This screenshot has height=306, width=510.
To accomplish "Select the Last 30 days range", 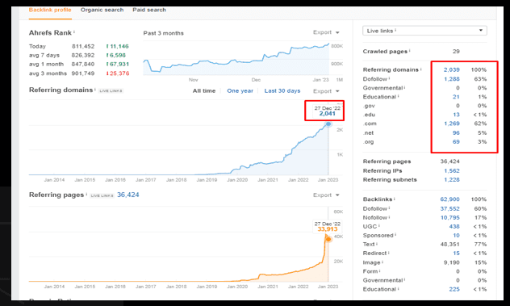I will 282,90.
